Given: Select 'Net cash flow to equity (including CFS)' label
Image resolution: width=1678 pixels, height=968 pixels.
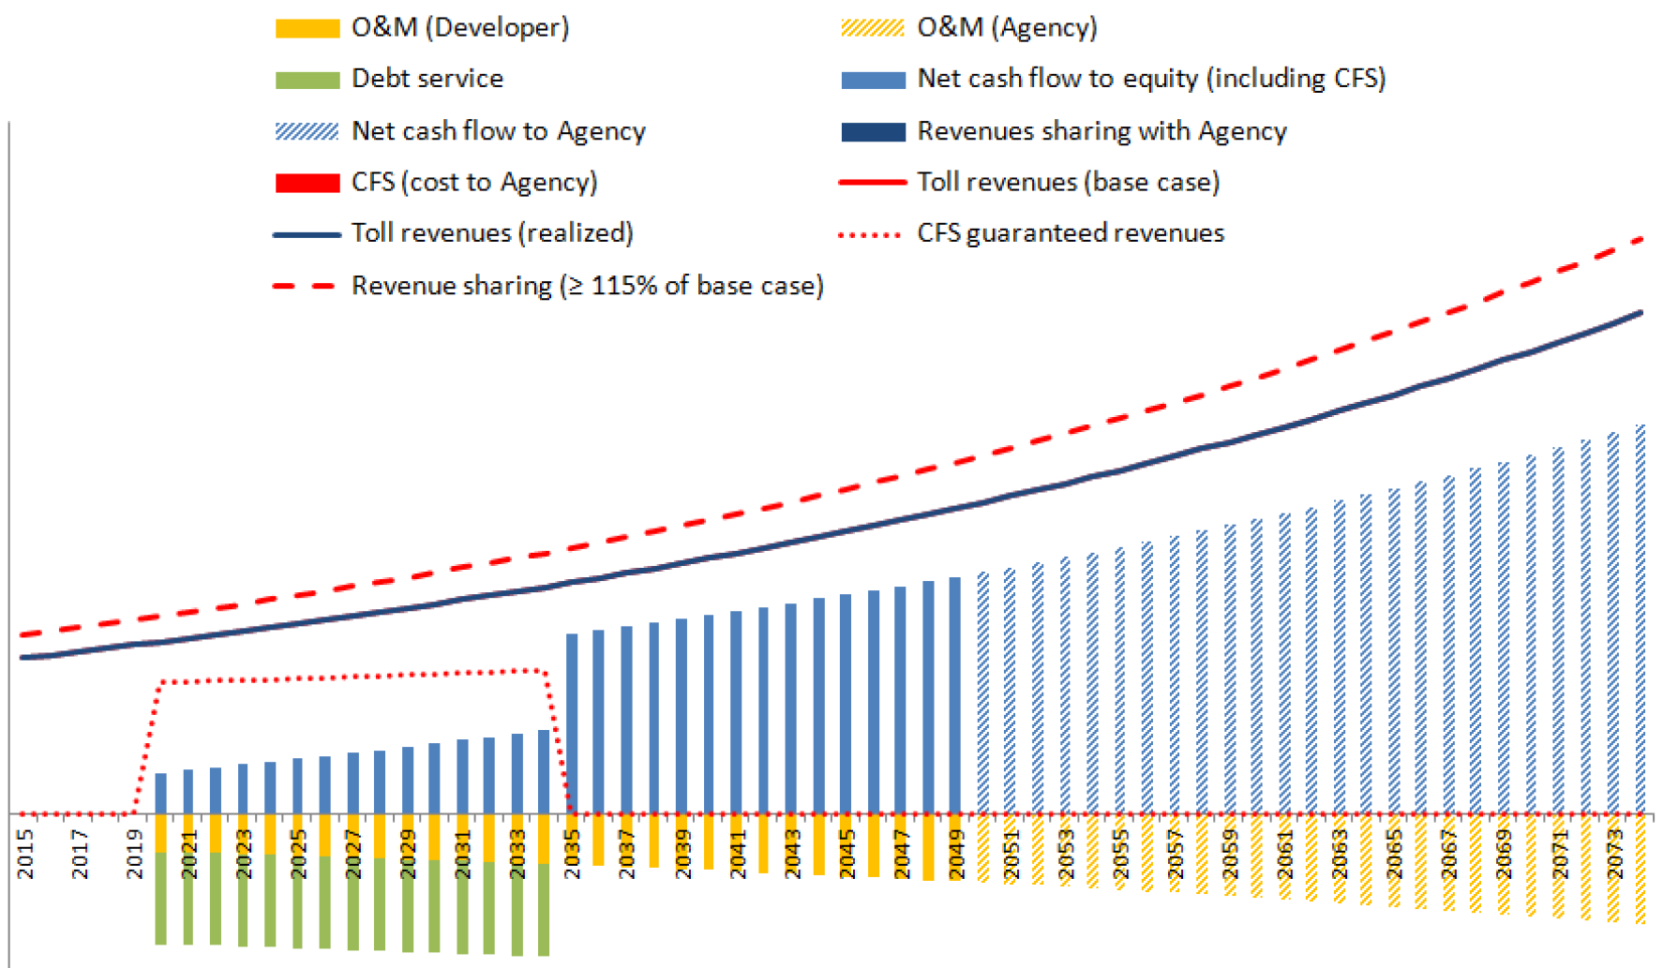Looking at the screenshot, I should click(1151, 79).
